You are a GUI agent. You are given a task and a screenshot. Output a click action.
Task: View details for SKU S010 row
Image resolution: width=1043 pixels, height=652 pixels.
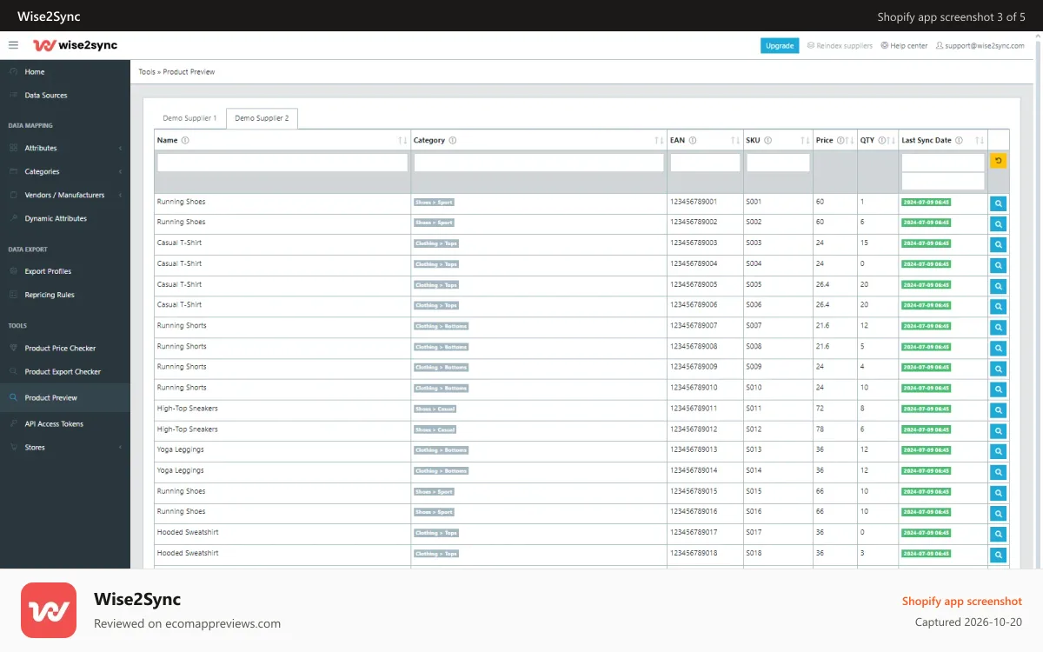click(x=999, y=389)
